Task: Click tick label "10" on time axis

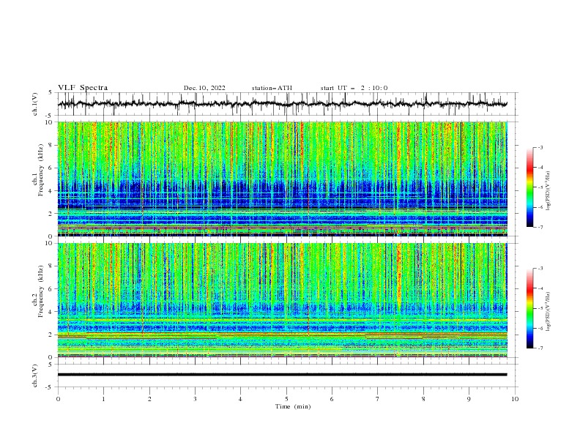Action: pos(515,399)
